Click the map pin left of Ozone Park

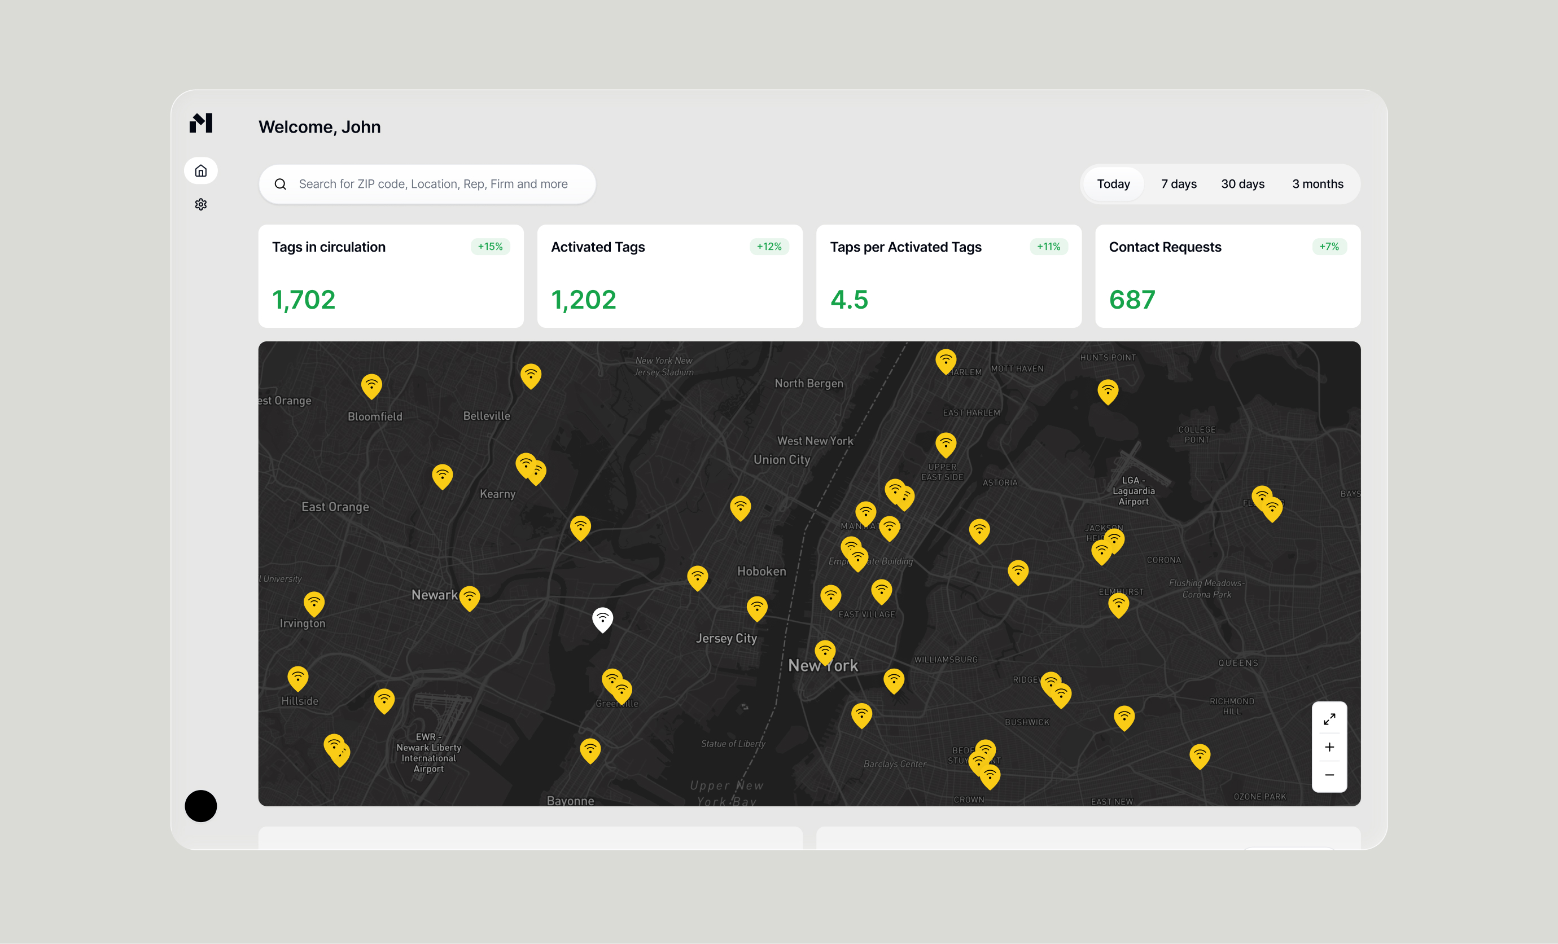coord(1200,756)
